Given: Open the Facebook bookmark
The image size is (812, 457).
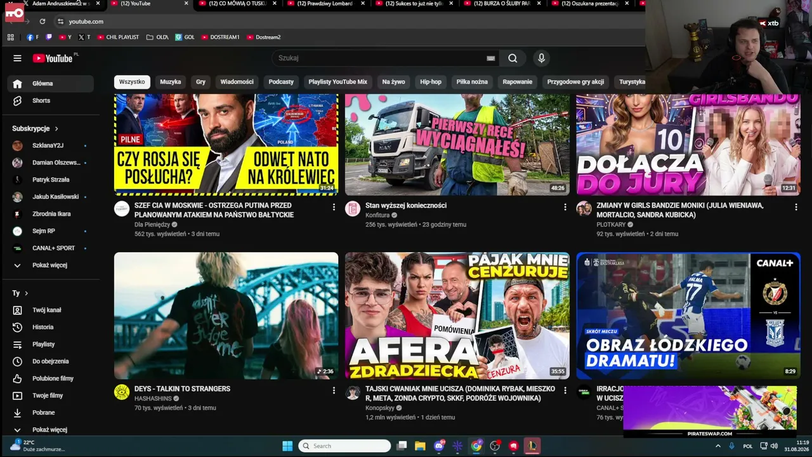Looking at the screenshot, I should coord(32,37).
